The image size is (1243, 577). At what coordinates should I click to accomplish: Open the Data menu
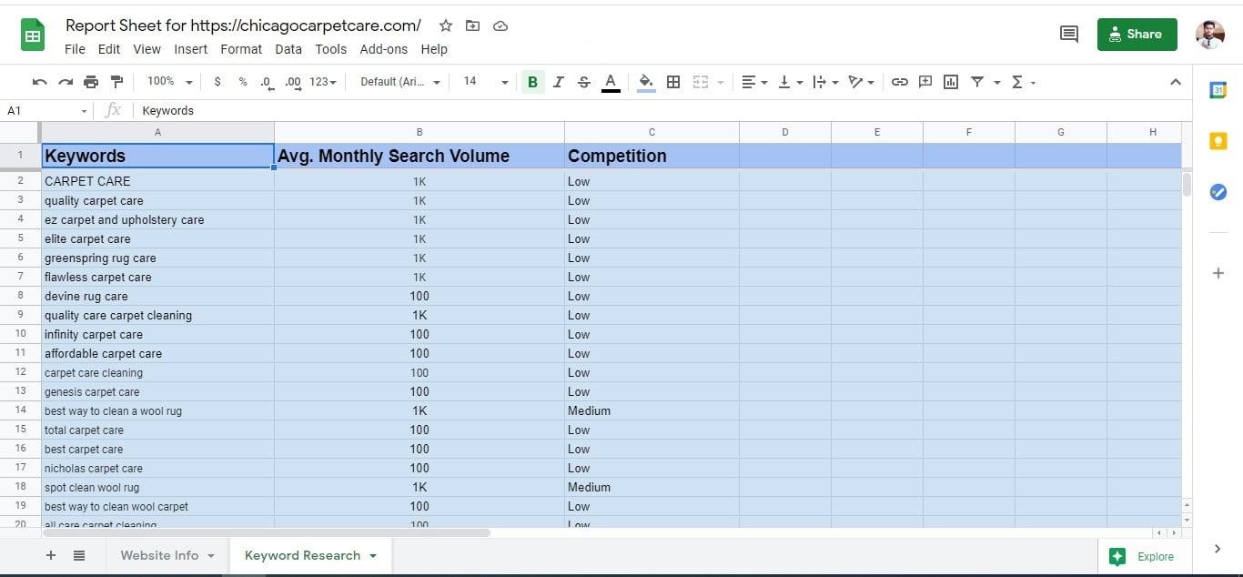[x=288, y=49]
